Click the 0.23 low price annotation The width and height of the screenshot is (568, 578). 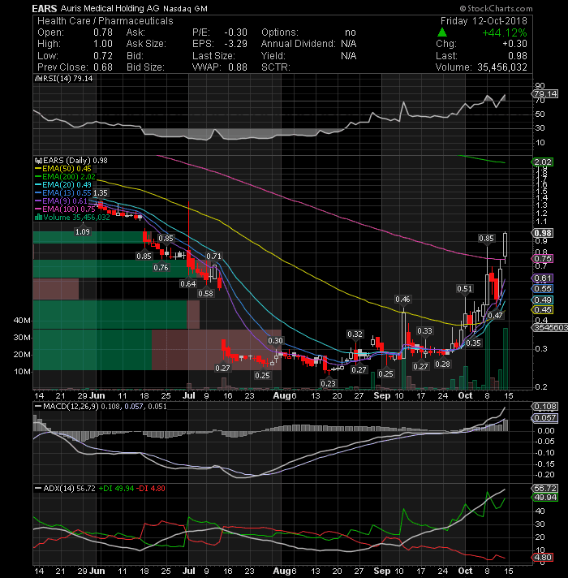click(328, 384)
